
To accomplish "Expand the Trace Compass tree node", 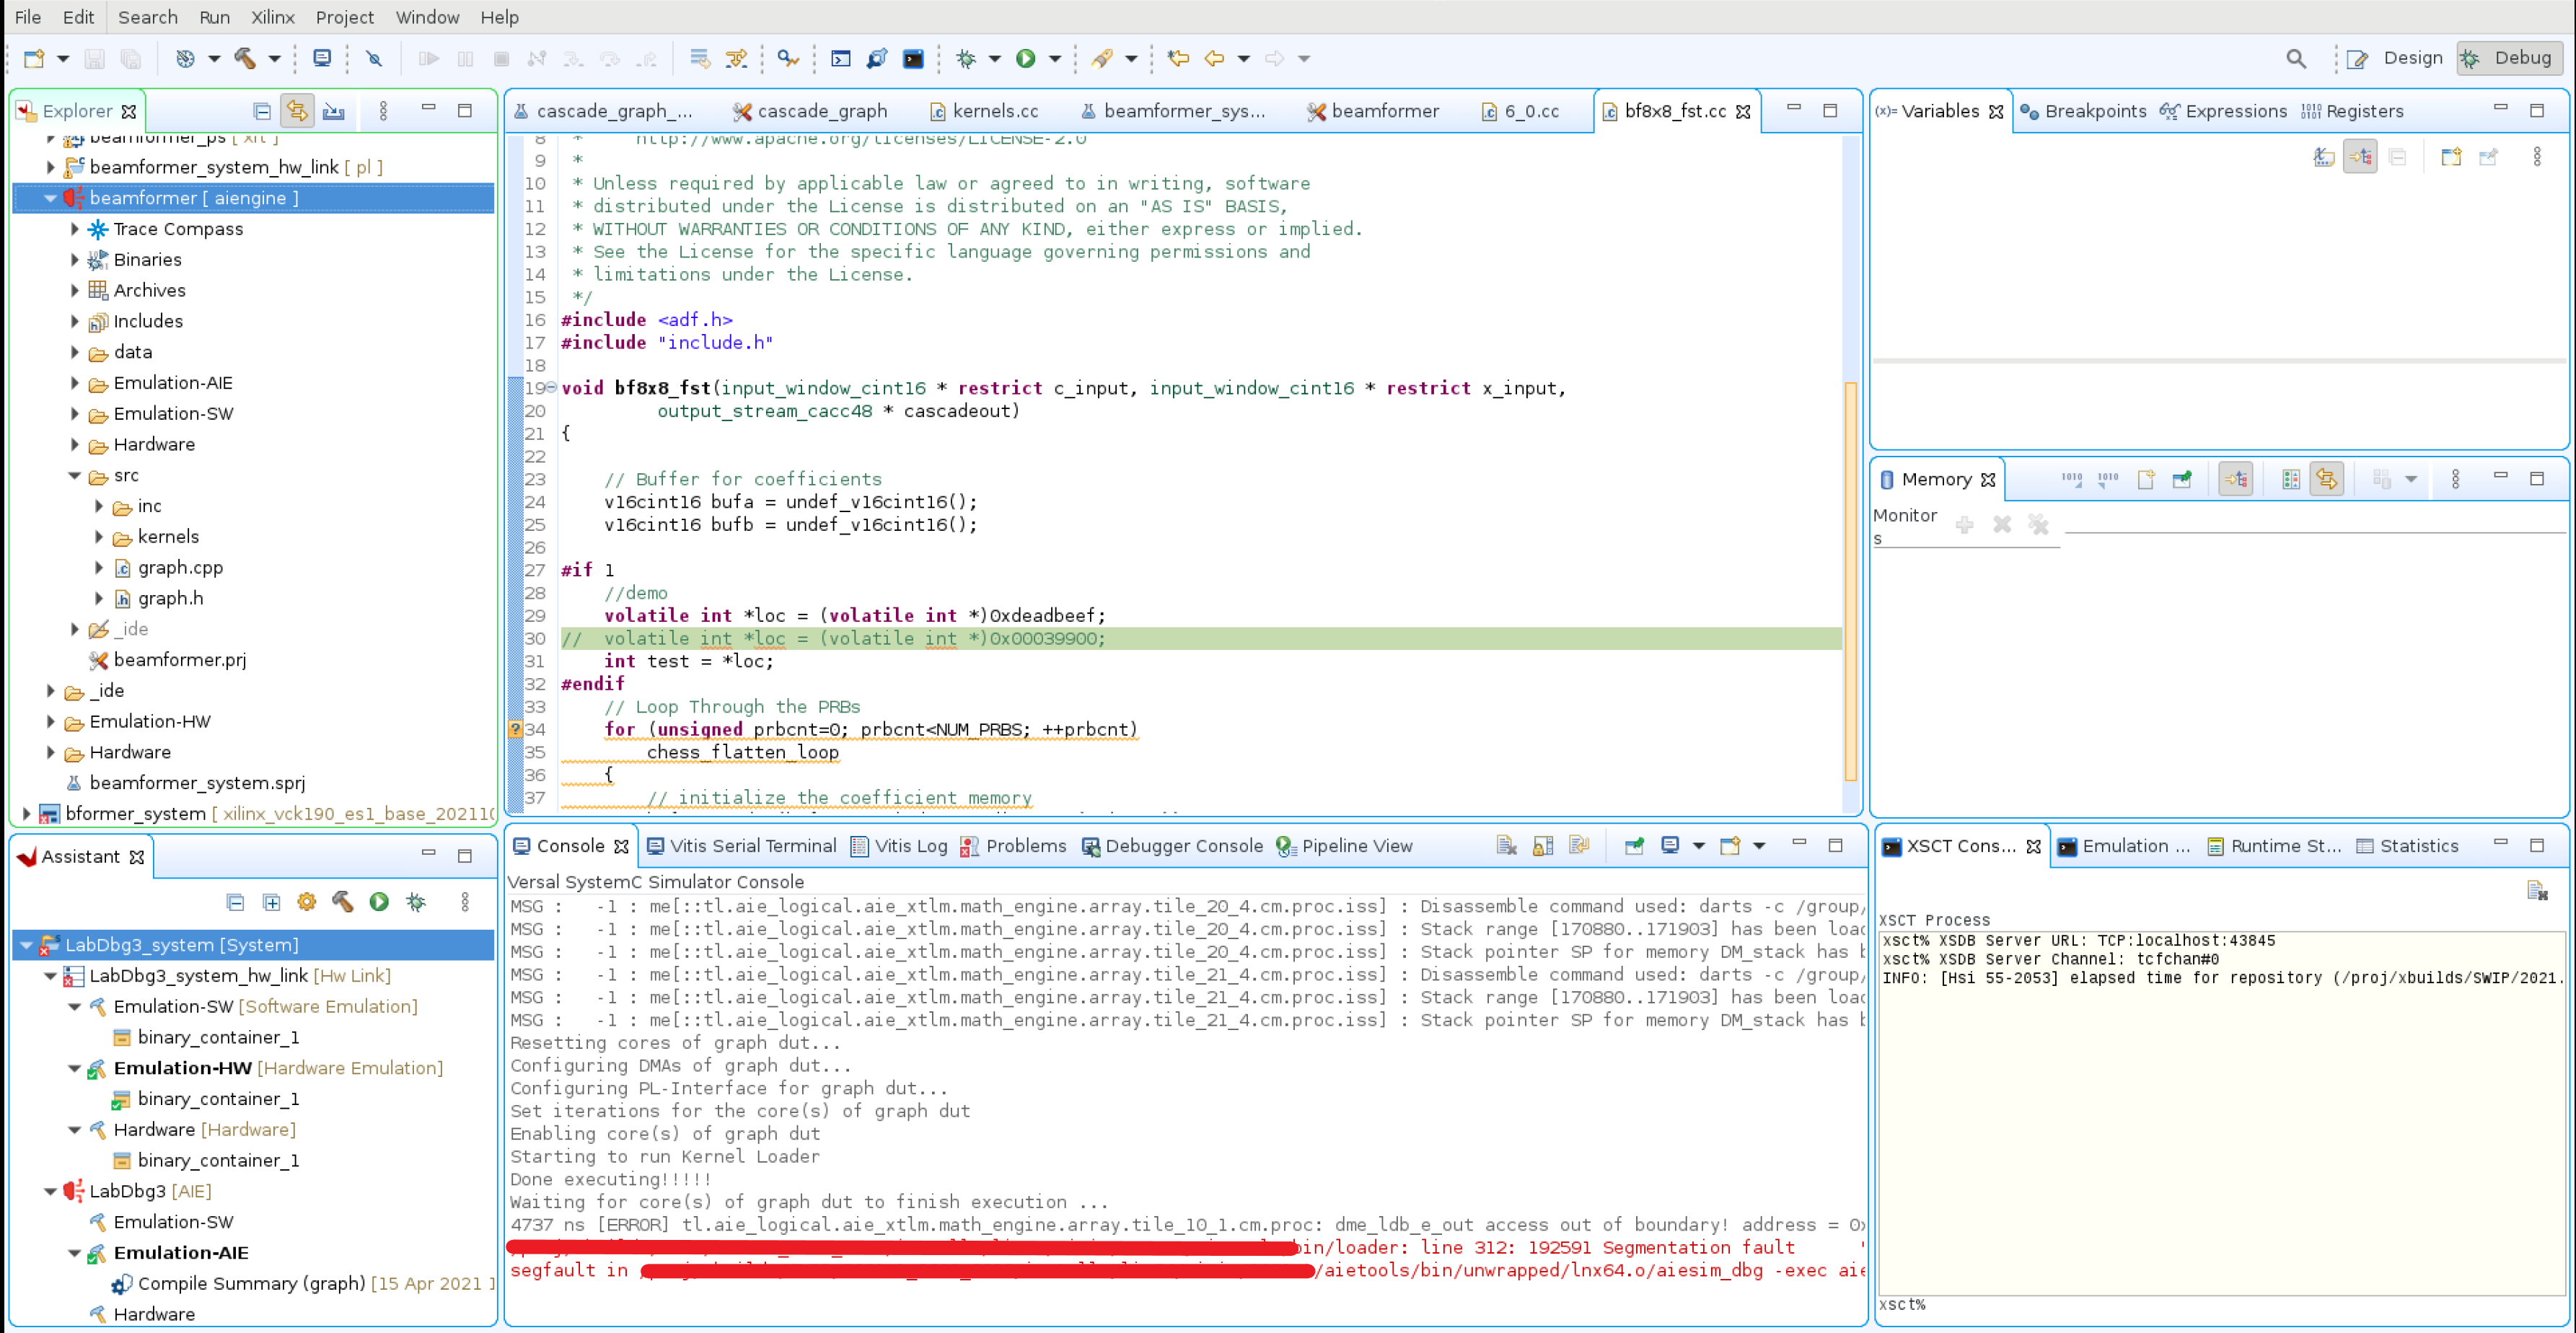I will (x=75, y=229).
